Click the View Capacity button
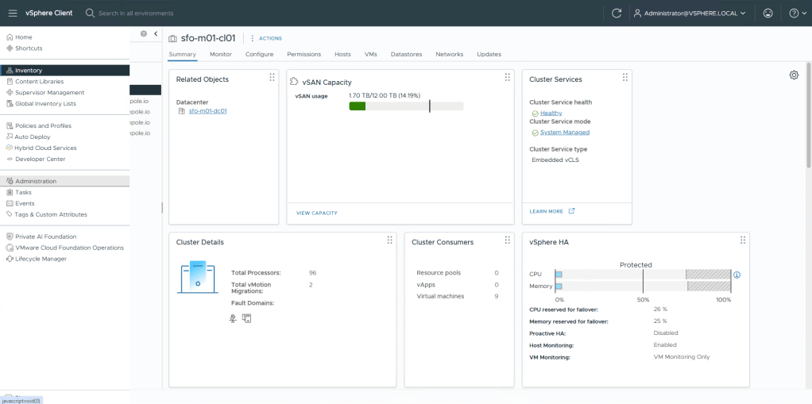This screenshot has height=404, width=812. pos(316,213)
